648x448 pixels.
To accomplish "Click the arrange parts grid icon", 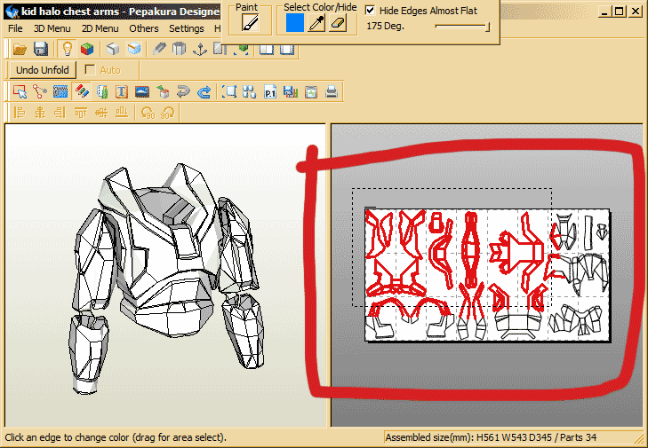I will click(x=249, y=91).
